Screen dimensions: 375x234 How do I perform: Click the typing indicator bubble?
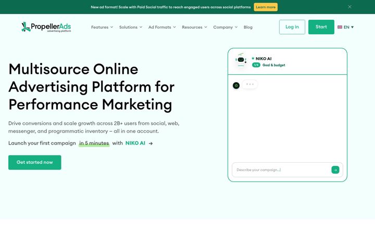[249, 84]
